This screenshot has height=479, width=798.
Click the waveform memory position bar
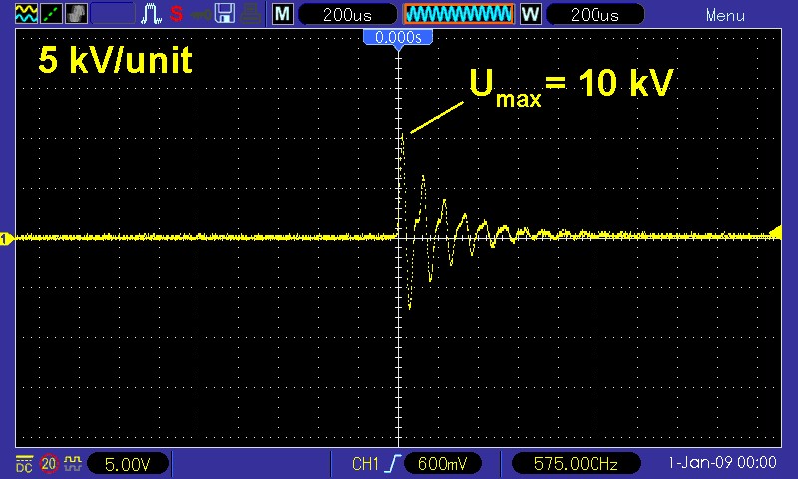click(x=458, y=15)
